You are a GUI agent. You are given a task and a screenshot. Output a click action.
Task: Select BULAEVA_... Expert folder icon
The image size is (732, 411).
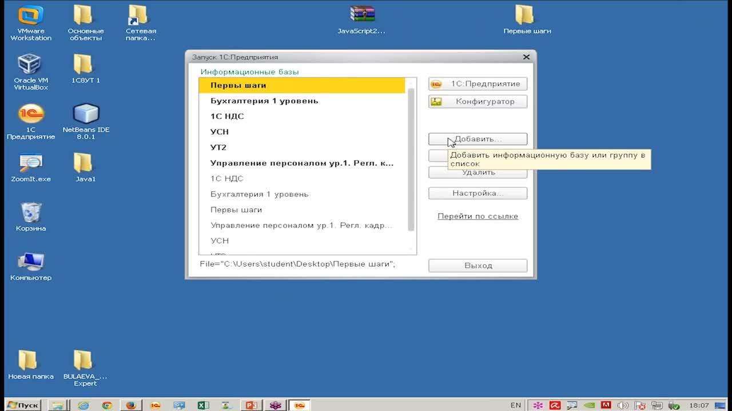(85, 368)
